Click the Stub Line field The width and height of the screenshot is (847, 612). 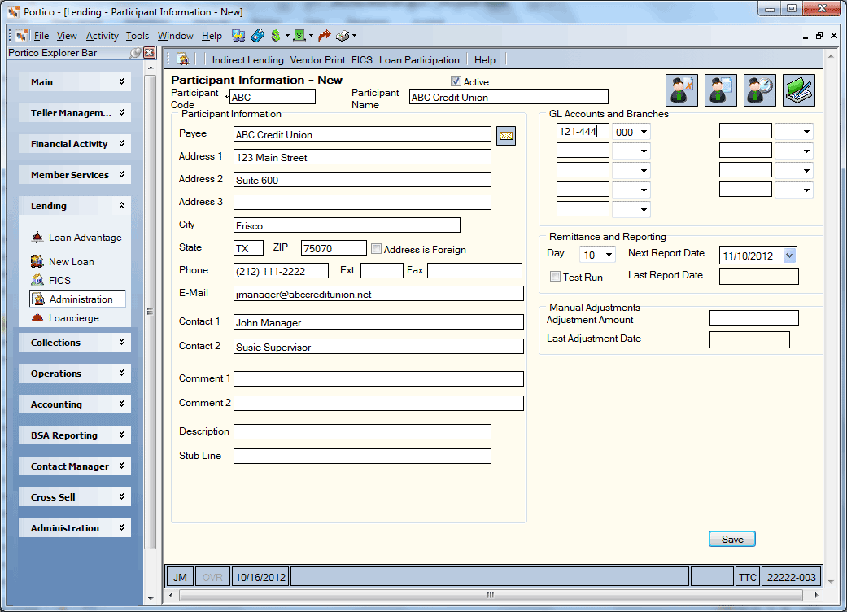pos(362,457)
